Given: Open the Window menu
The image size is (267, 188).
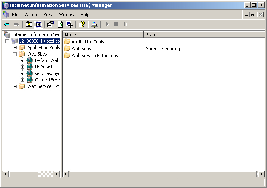Looking at the screenshot, I should point(66,15).
